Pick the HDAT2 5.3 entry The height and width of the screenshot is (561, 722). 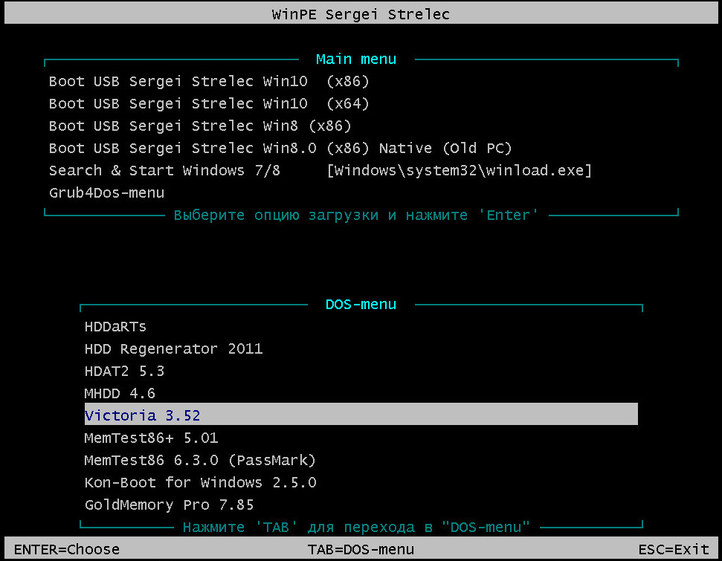pyautogui.click(x=124, y=371)
